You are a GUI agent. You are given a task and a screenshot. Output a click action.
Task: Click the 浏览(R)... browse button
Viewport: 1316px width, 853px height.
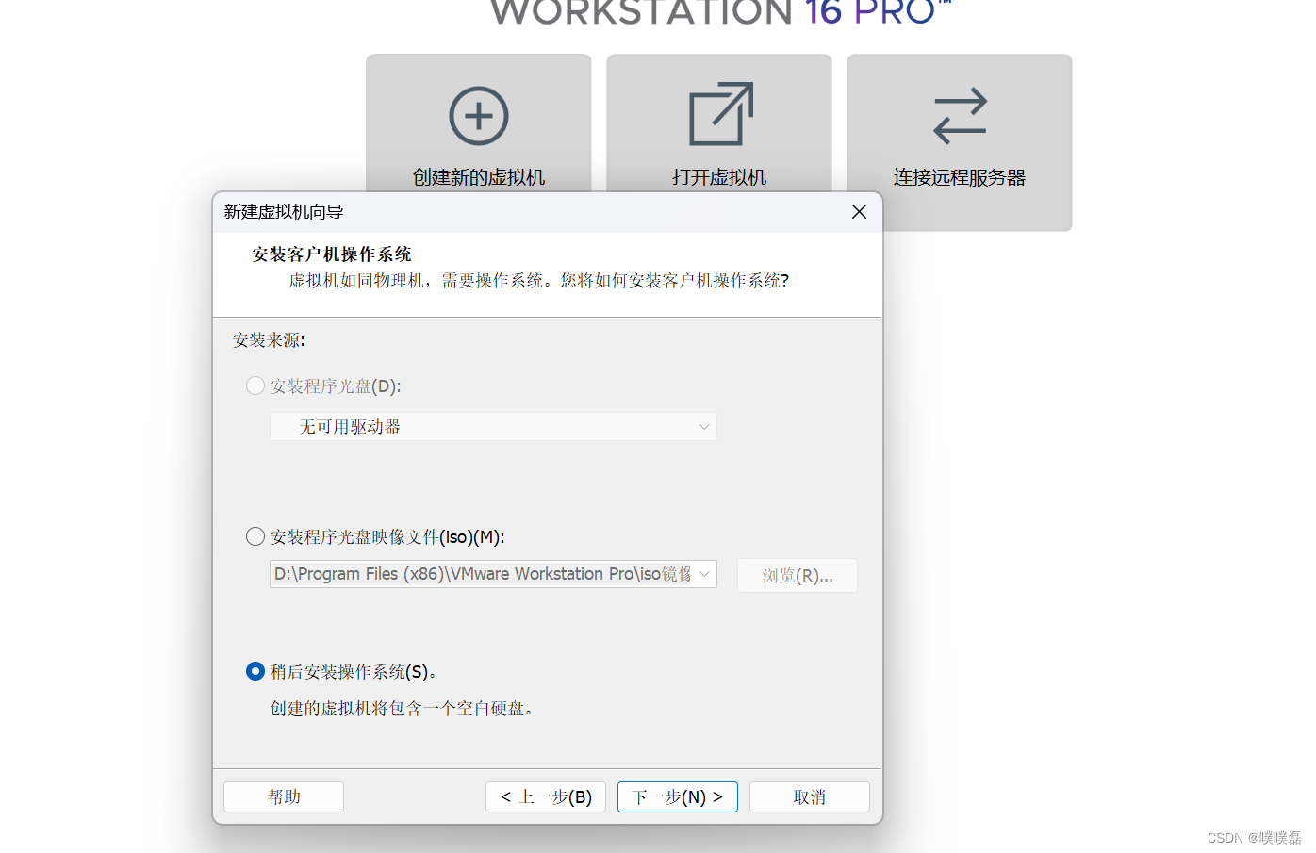coord(798,575)
